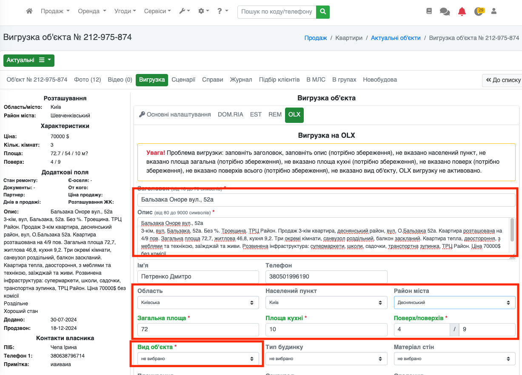Open the wrench tools menu

pyautogui.click(x=184, y=11)
